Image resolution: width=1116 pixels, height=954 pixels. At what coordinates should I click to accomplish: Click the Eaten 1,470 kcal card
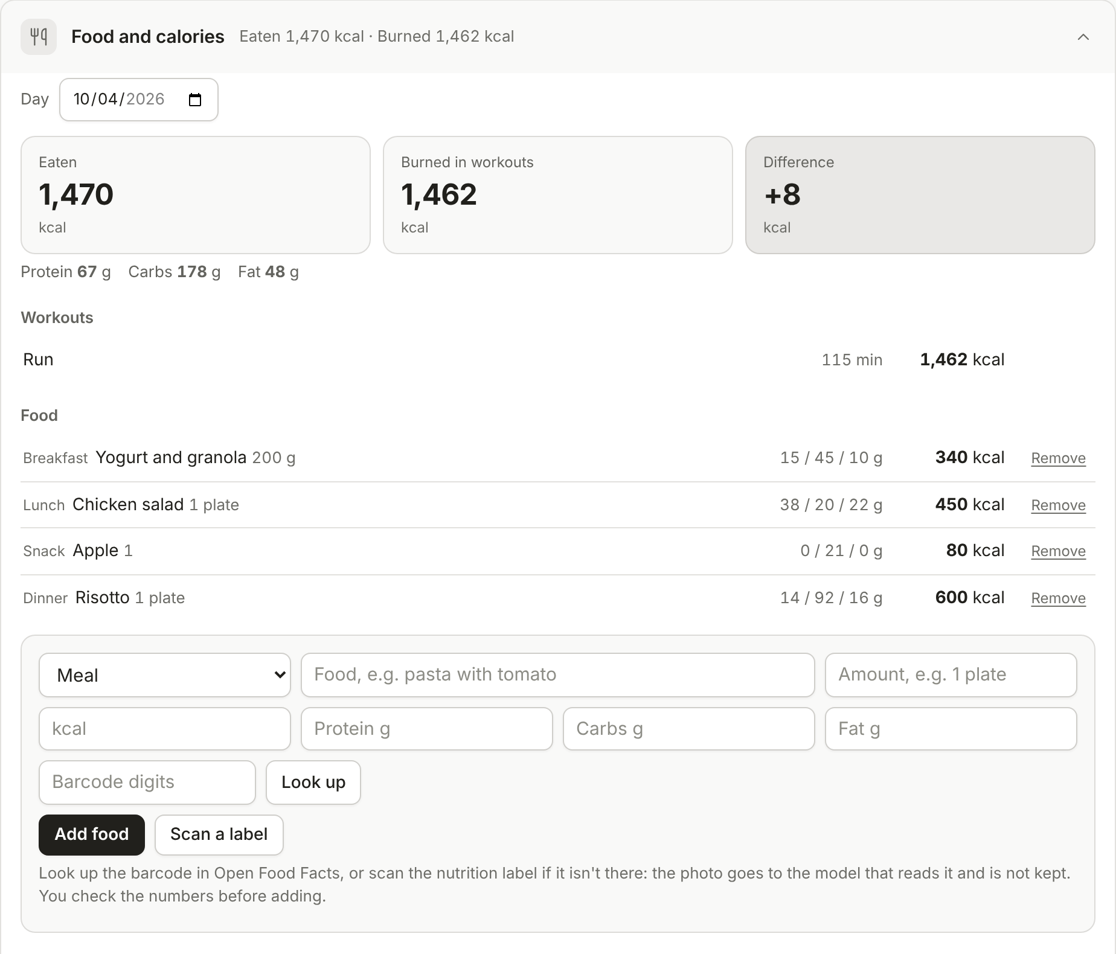click(x=196, y=195)
